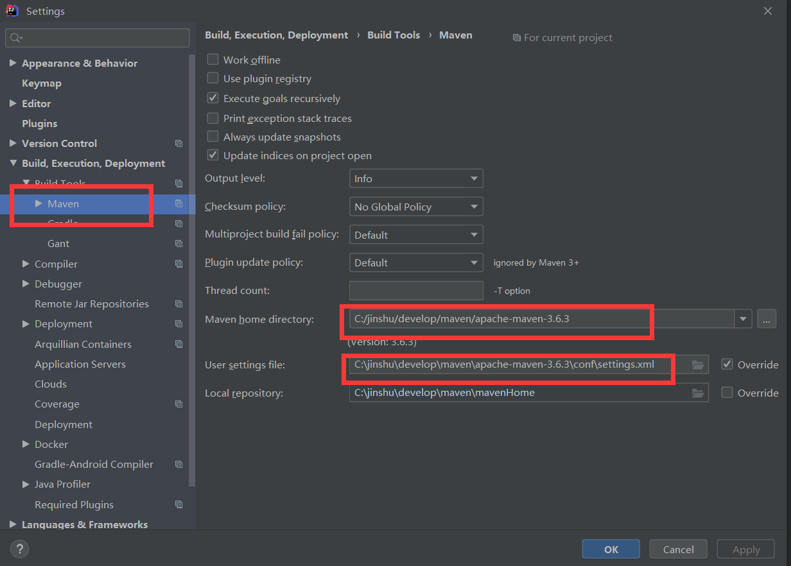Check Always update snapshots
791x566 pixels.
pos(213,137)
